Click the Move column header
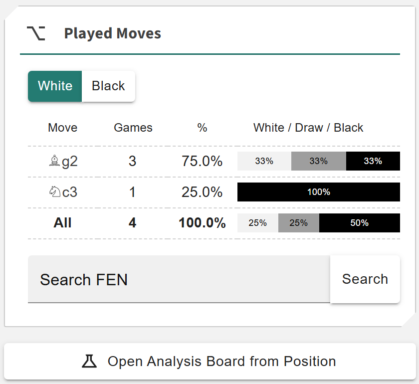The width and height of the screenshot is (419, 384). [x=62, y=128]
